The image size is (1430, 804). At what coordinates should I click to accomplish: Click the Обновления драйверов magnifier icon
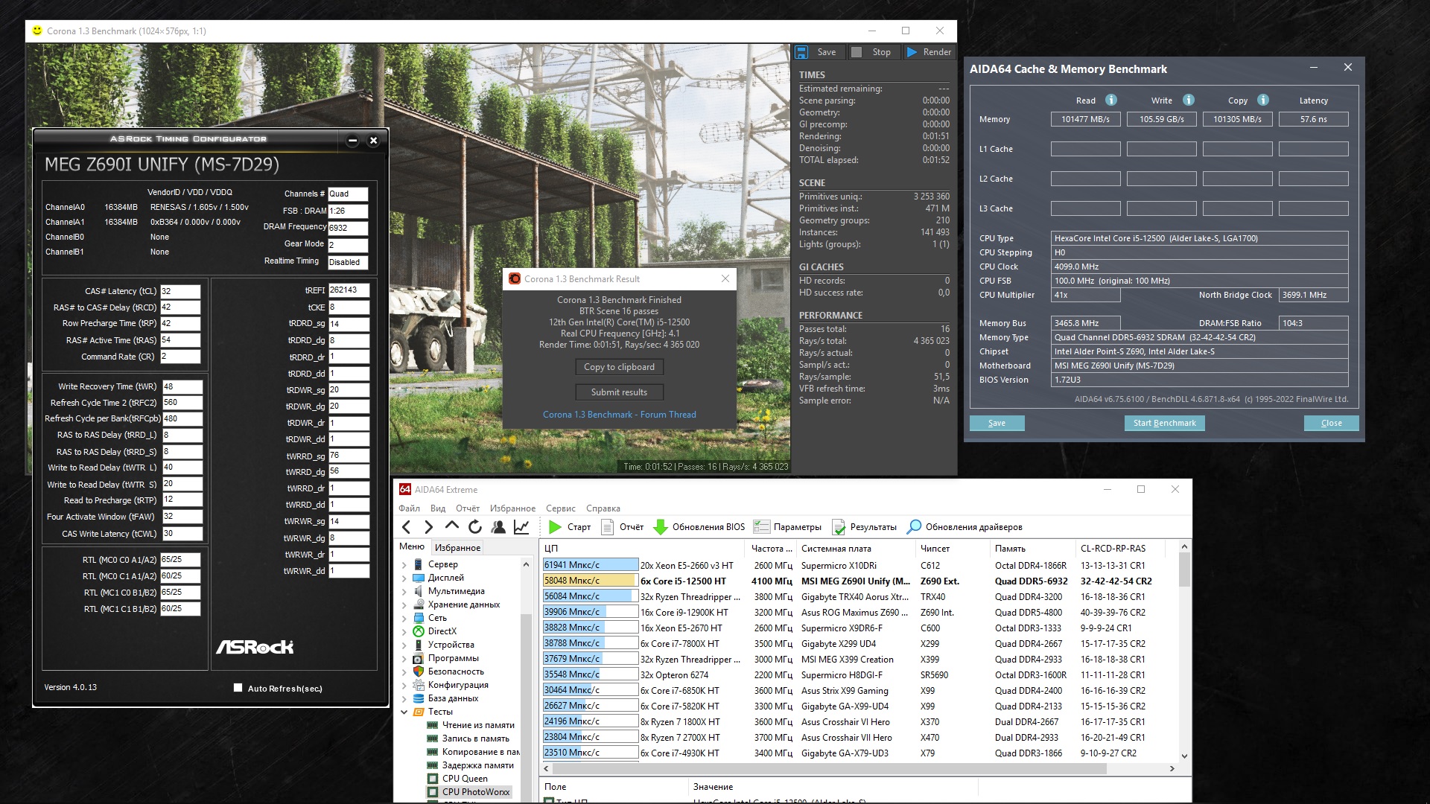[914, 527]
